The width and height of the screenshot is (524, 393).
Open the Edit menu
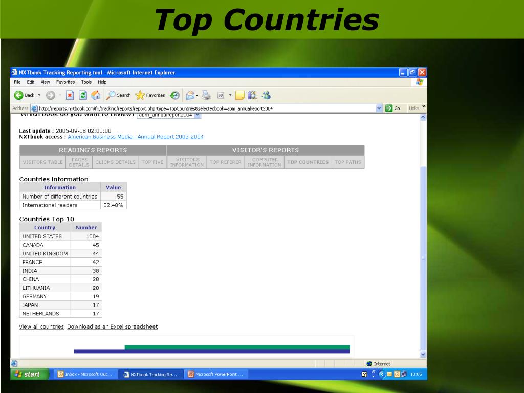(31, 82)
